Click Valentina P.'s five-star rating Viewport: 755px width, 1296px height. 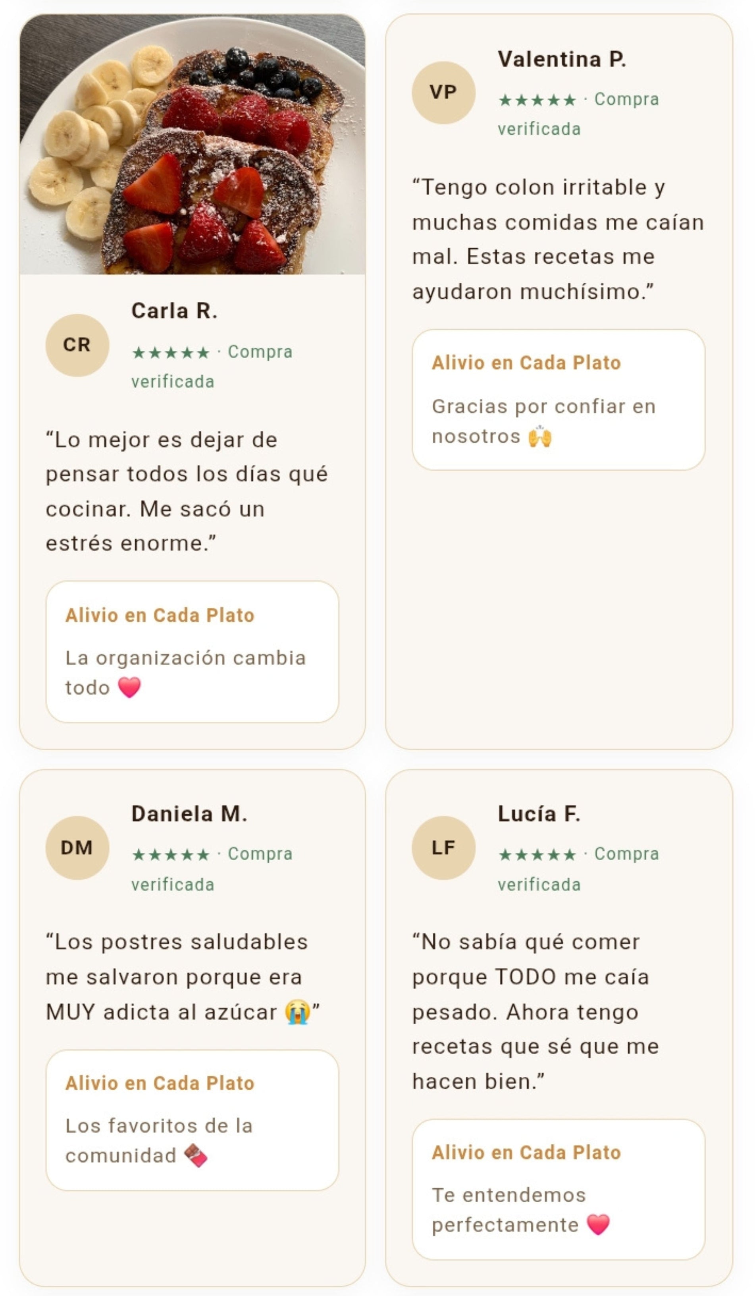[537, 100]
